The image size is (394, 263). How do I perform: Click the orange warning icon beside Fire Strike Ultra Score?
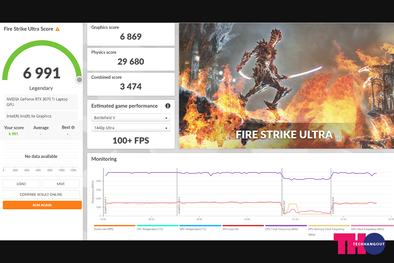point(57,29)
